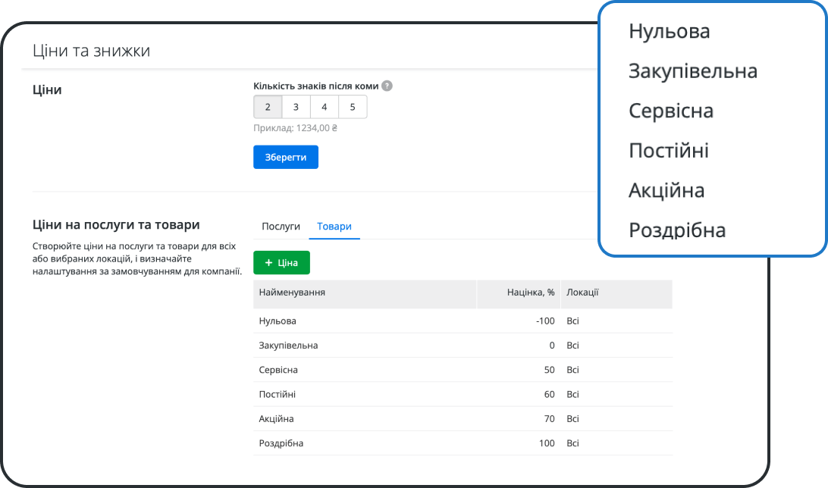Select 4 decimal places option
828x488 pixels.
(x=324, y=107)
